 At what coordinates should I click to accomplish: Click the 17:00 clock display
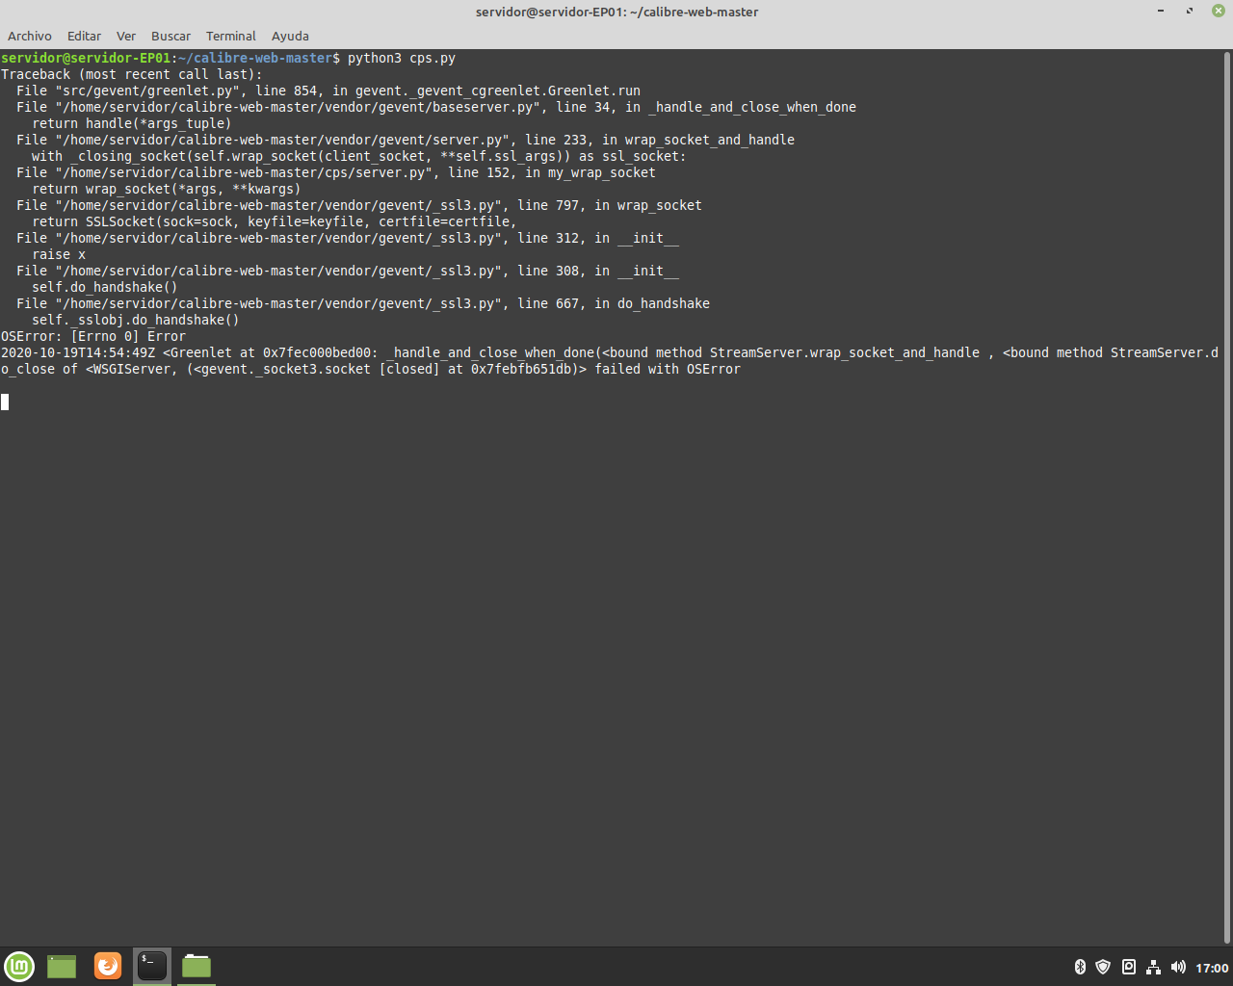tap(1210, 968)
